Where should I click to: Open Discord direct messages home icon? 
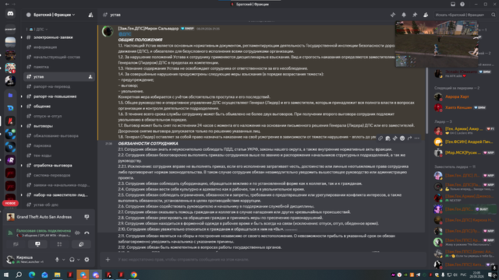(x=10, y=14)
